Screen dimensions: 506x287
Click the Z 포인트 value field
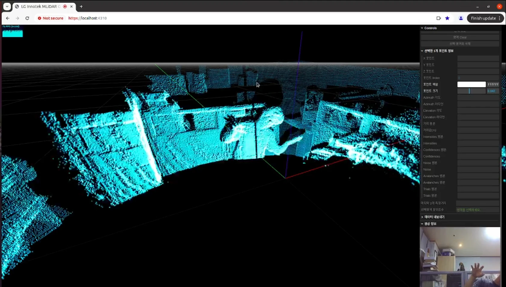[x=478, y=71]
